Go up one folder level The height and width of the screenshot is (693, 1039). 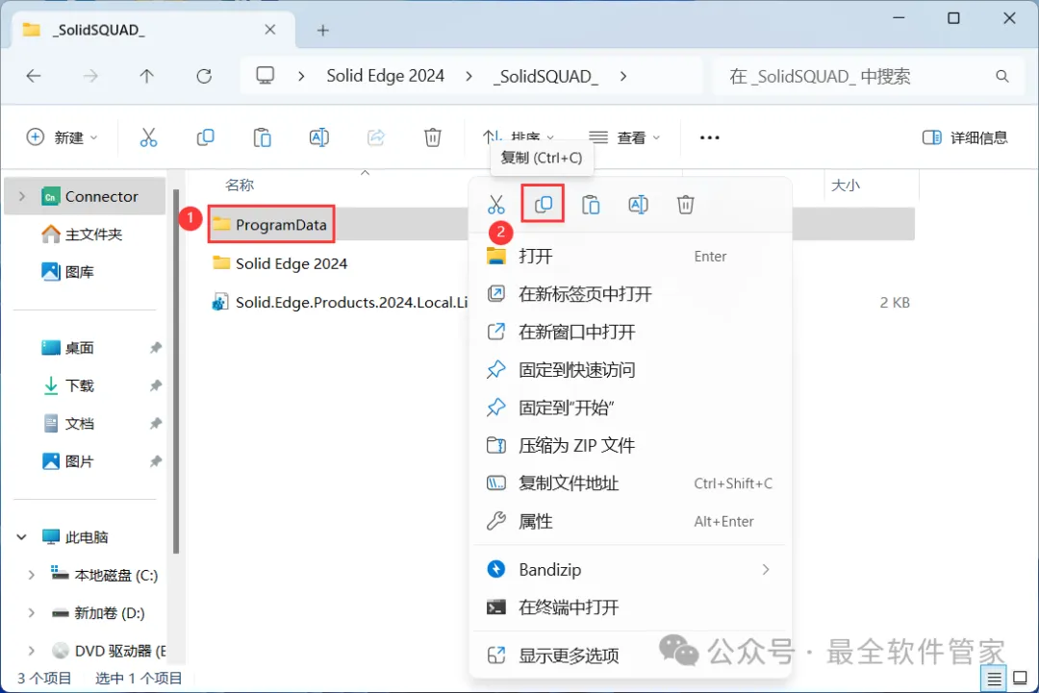click(x=146, y=76)
